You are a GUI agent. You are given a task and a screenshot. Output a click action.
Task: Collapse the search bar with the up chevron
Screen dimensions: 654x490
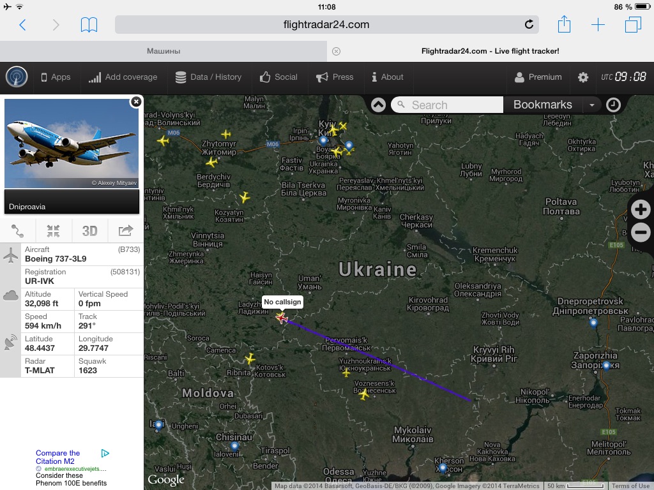[x=378, y=105]
